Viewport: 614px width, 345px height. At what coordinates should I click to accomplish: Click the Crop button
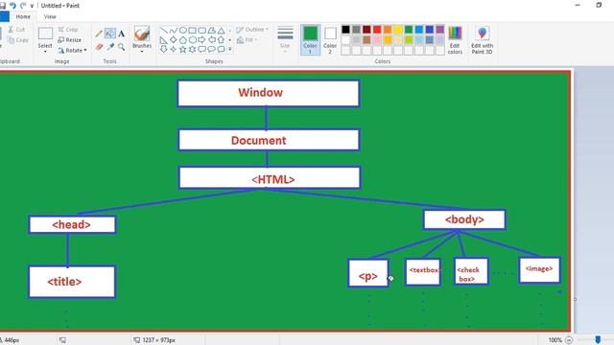(68, 30)
